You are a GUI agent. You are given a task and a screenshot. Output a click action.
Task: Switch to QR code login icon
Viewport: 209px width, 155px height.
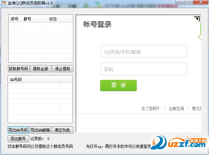(x=197, y=19)
